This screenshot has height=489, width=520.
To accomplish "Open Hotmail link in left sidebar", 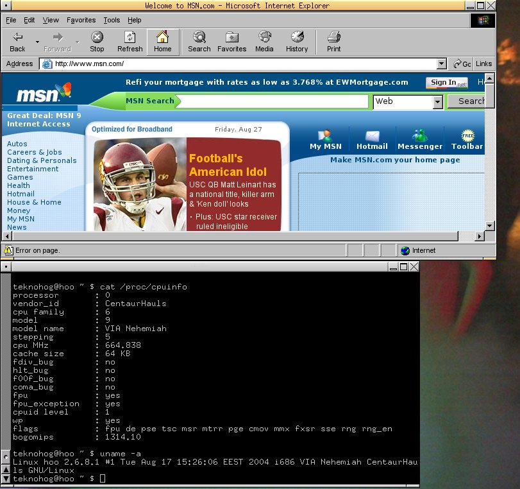I will point(21,194).
